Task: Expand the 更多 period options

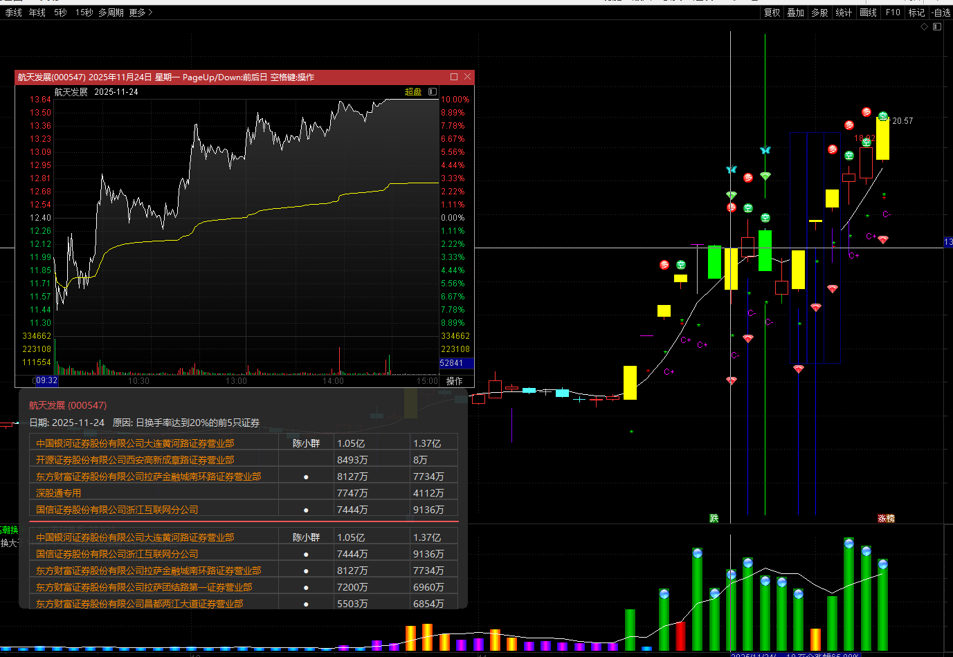Action: [x=140, y=12]
